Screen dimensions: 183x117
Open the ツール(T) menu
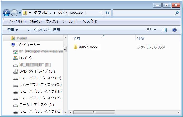tap(70, 21)
